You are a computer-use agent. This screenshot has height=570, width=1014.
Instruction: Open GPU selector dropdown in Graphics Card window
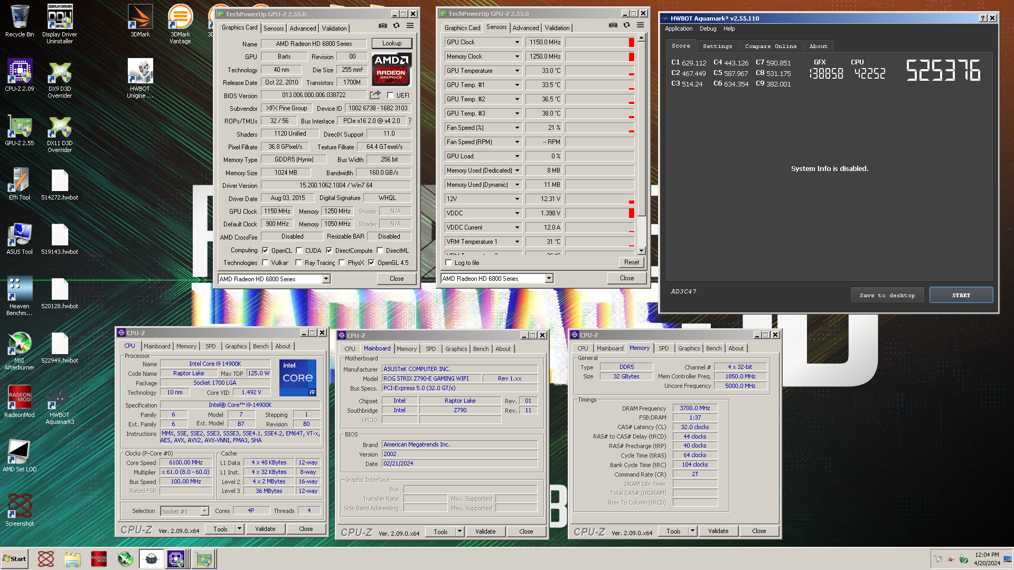(326, 279)
